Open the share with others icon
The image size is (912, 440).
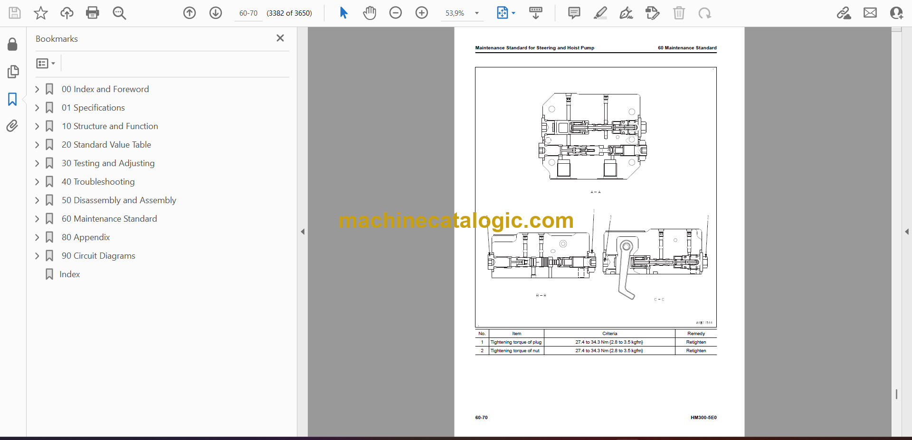coord(897,13)
